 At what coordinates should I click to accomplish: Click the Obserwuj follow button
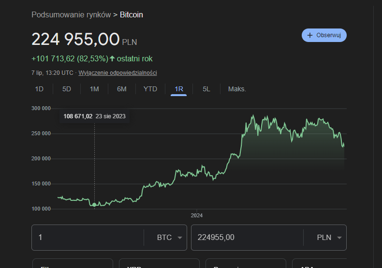[324, 35]
